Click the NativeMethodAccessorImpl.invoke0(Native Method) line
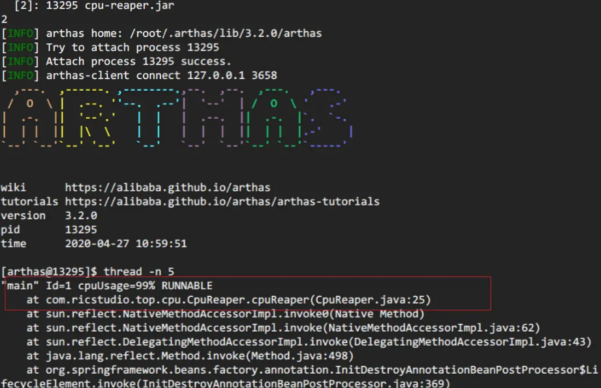 pos(225,314)
